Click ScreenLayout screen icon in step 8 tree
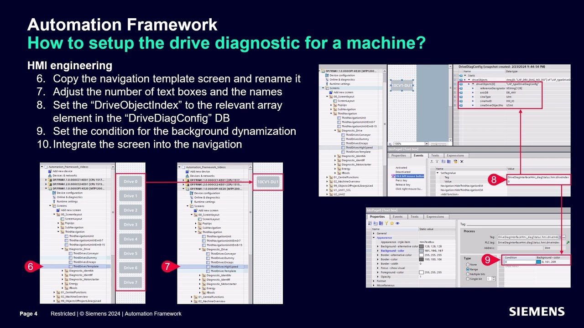The height and width of the screenshot is (328, 584). 335,101
